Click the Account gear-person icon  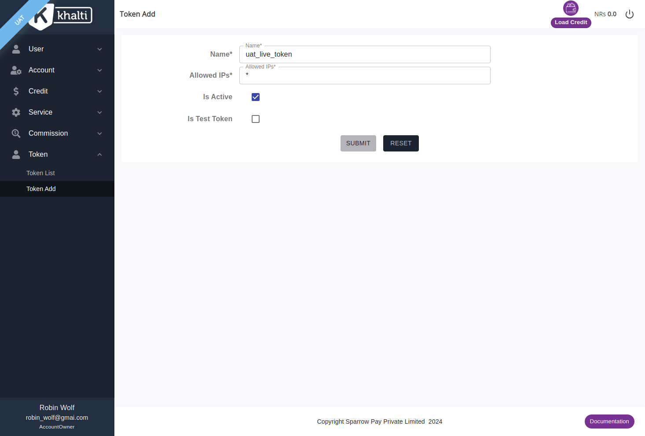tap(16, 70)
